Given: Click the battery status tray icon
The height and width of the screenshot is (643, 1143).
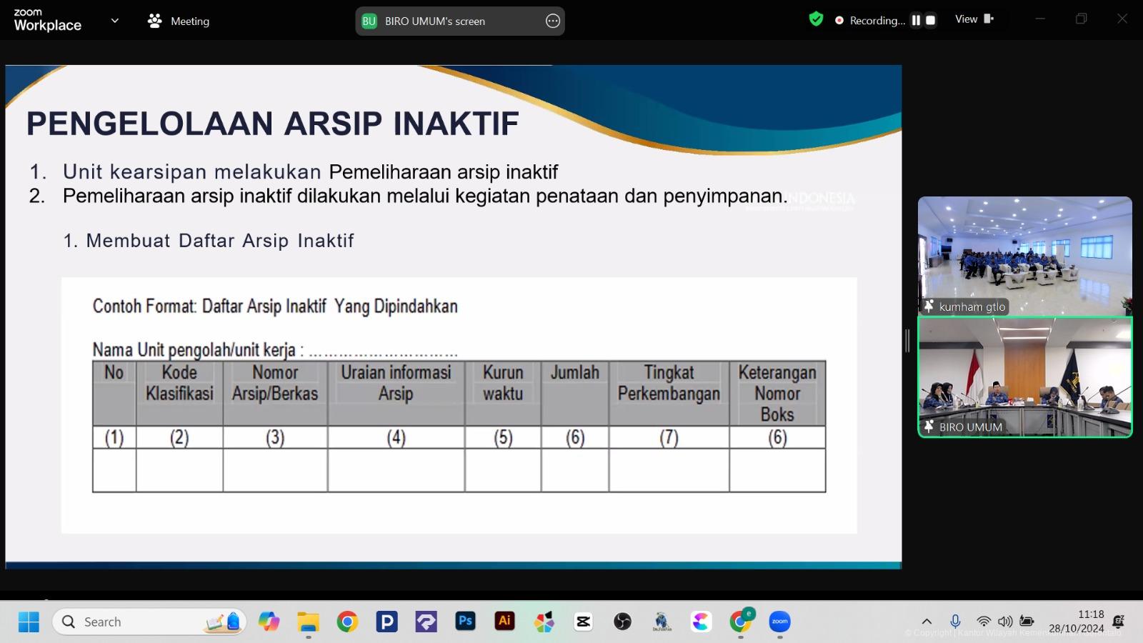Looking at the screenshot, I should (x=1027, y=622).
